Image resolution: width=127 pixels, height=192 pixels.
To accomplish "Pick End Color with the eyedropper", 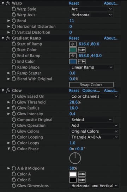I will [x=82, y=62].
